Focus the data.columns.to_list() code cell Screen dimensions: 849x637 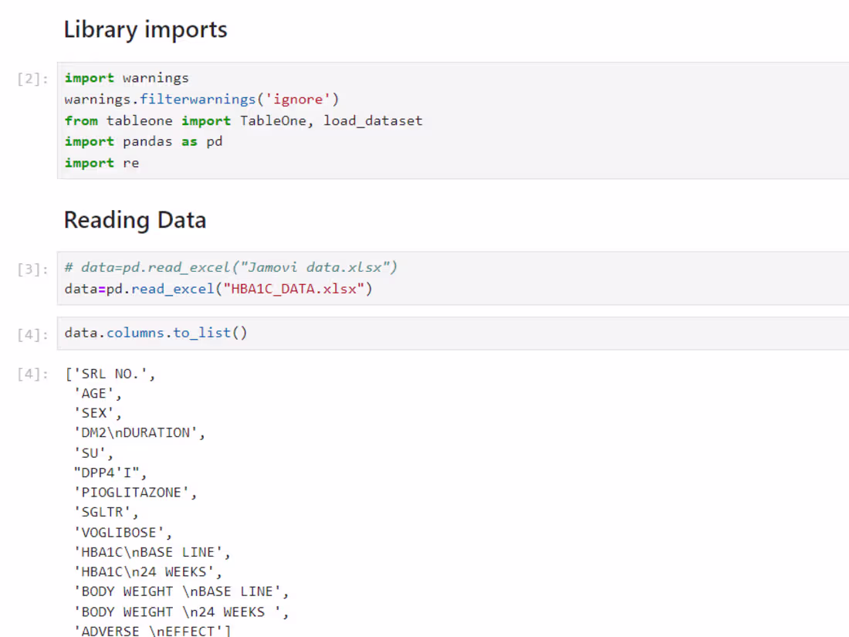tap(452, 333)
